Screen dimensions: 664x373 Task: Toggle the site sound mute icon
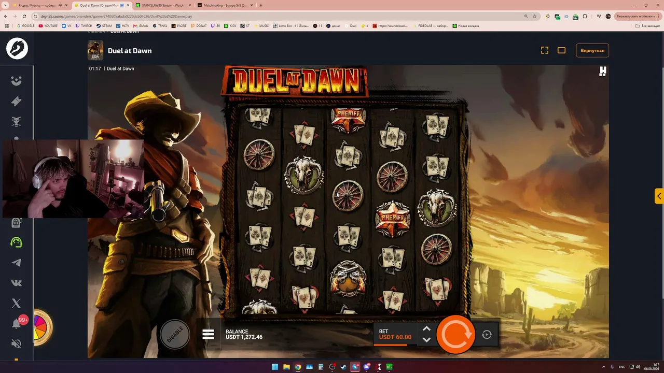pos(17,343)
